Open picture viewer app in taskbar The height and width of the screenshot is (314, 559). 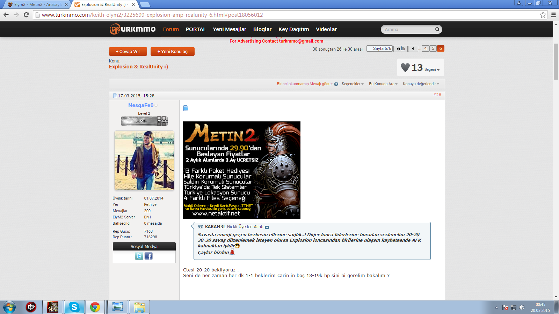click(118, 307)
